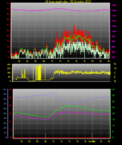Click the S compass letter
Image resolution: width=122 pixels, height=145 pixels.
pos(115,73)
